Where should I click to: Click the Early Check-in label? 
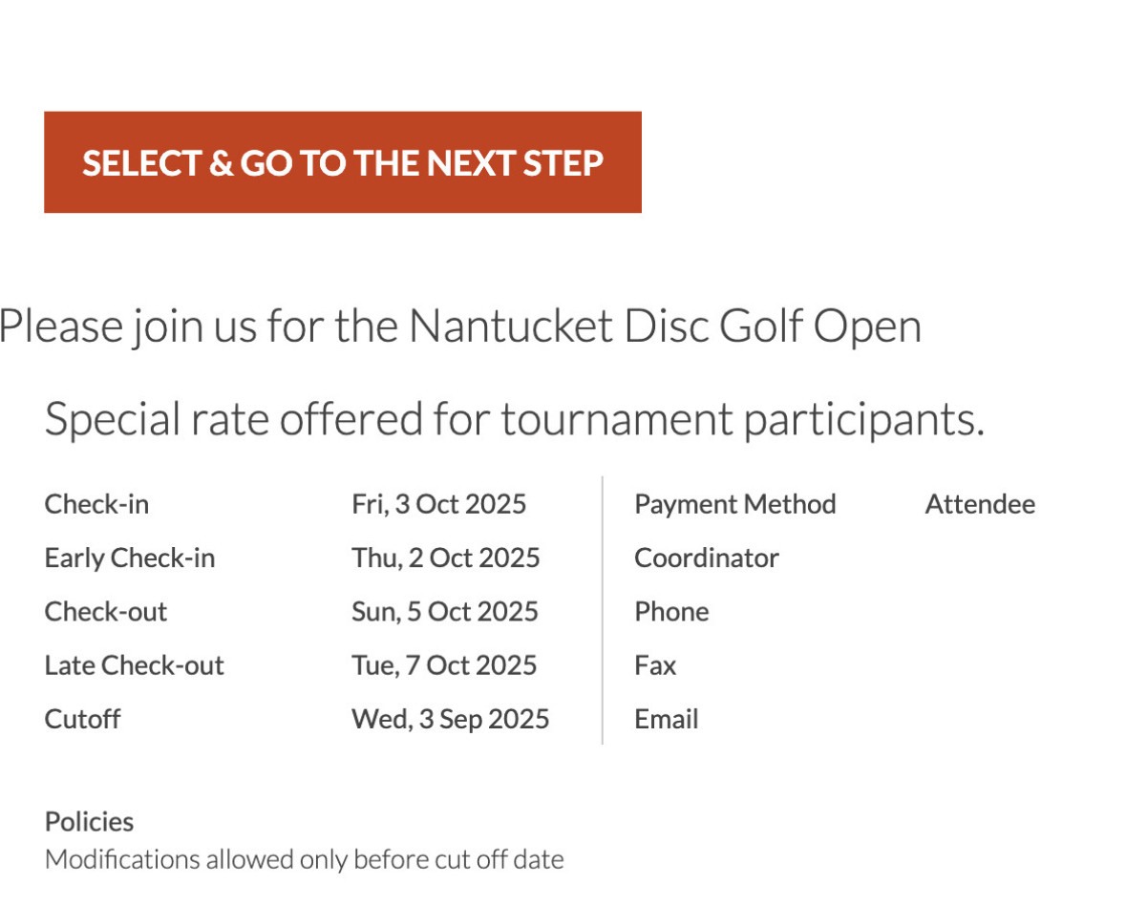click(130, 558)
